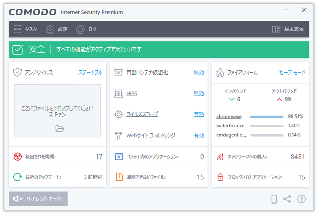Click the antivirus shield icon
The height and width of the screenshot is (214, 317).
click(x=17, y=72)
